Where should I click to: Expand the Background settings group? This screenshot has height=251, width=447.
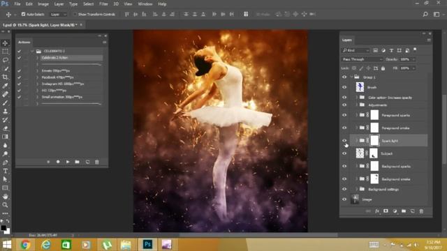tap(356, 189)
